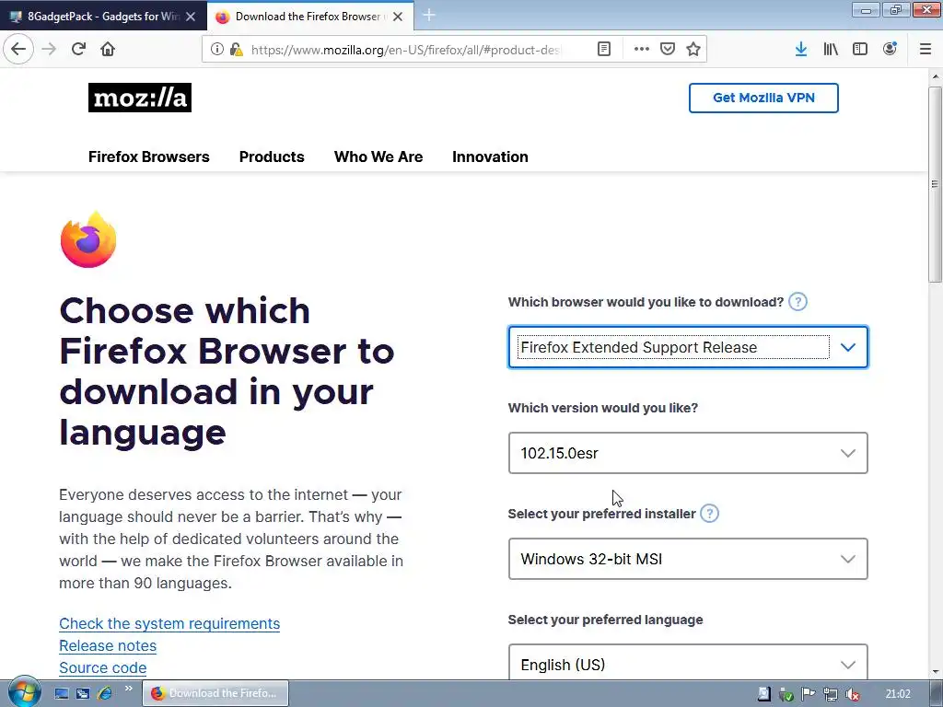Screen dimensions: 943x707
Task: Click the page vertical scrollbar thumb
Action: click(x=936, y=183)
